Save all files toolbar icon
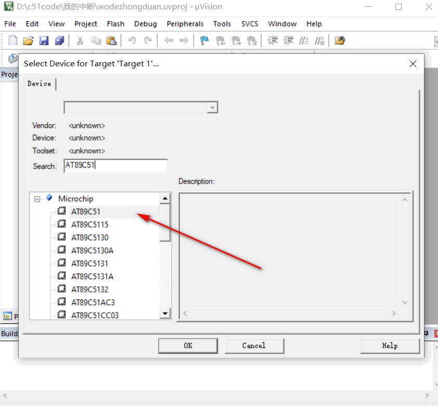Screen dimensions: 438x406 [x=60, y=41]
